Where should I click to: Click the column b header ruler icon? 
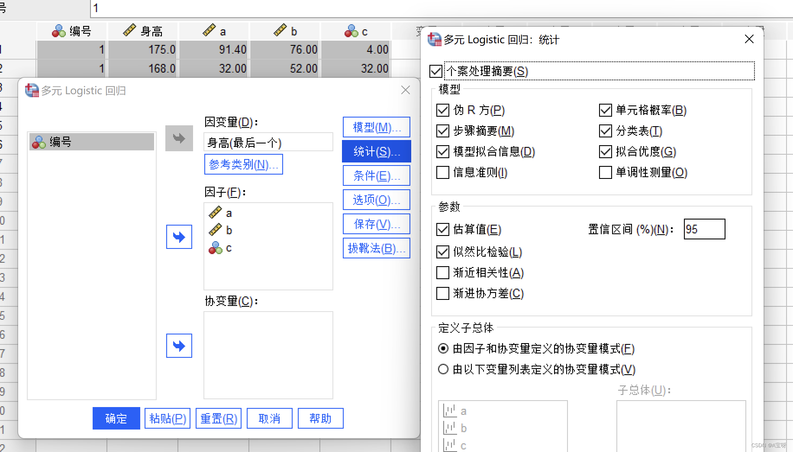coord(280,30)
